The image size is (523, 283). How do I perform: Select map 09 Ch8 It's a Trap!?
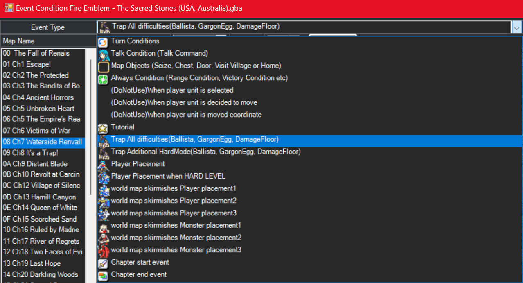pos(43,153)
